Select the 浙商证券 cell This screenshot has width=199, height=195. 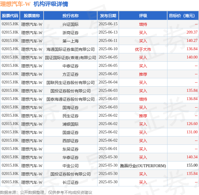pyautogui.click(x=71, y=33)
